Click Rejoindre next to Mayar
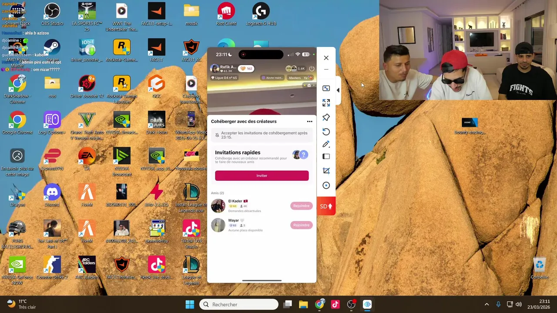 [301, 225]
